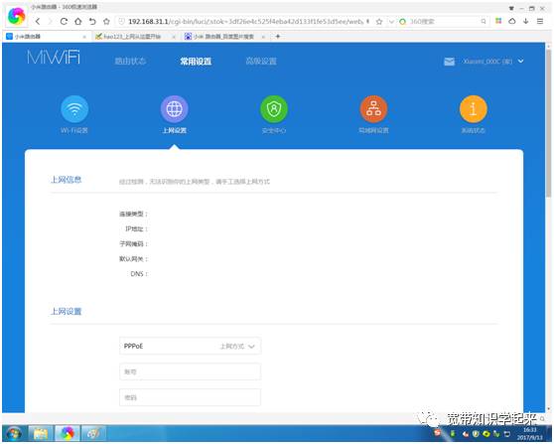This screenshot has width=554, height=444.
Task: Open the 高级设置 advanced settings menu
Action: pos(261,62)
